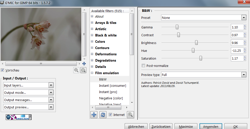The width and height of the screenshot is (250, 129).
Task: Close the G'MIC dialog window
Action: [244, 2]
